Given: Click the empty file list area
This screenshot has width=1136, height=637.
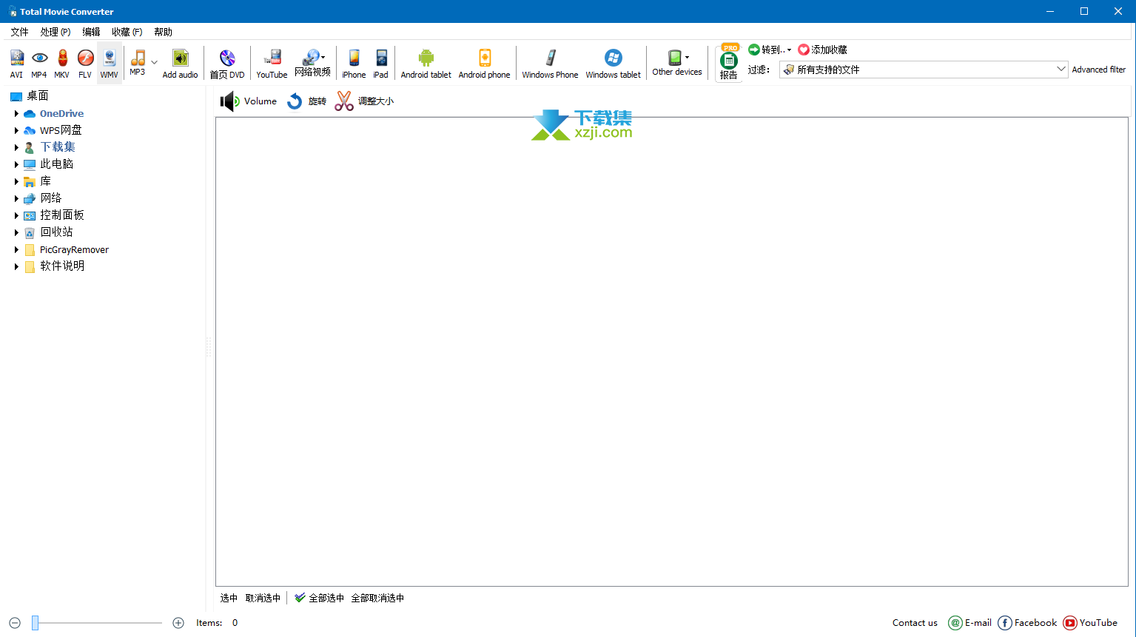Looking at the screenshot, I should pyautogui.click(x=672, y=351).
